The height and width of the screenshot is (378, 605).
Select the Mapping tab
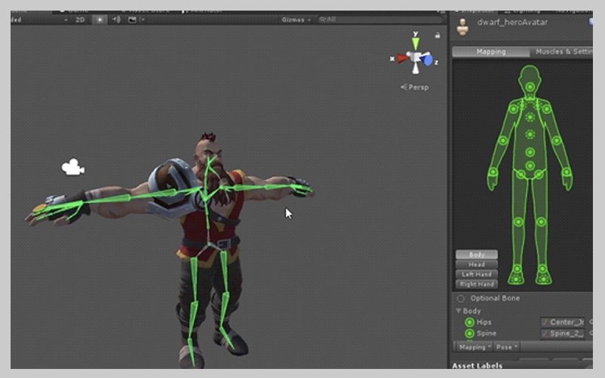[491, 52]
